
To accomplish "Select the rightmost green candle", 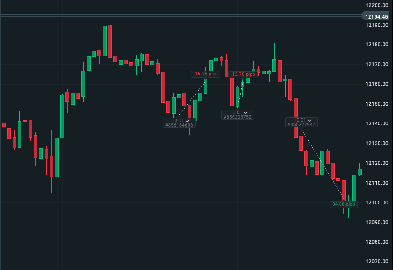I will tap(359, 172).
